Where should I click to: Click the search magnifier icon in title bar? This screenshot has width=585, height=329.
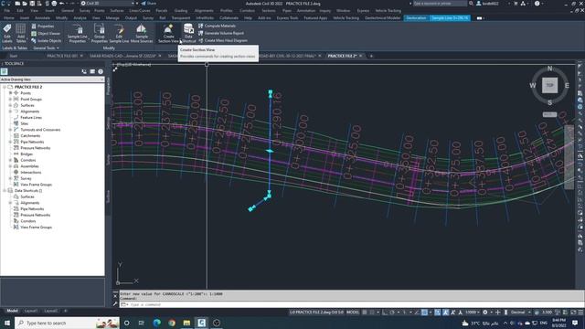[x=472, y=4]
